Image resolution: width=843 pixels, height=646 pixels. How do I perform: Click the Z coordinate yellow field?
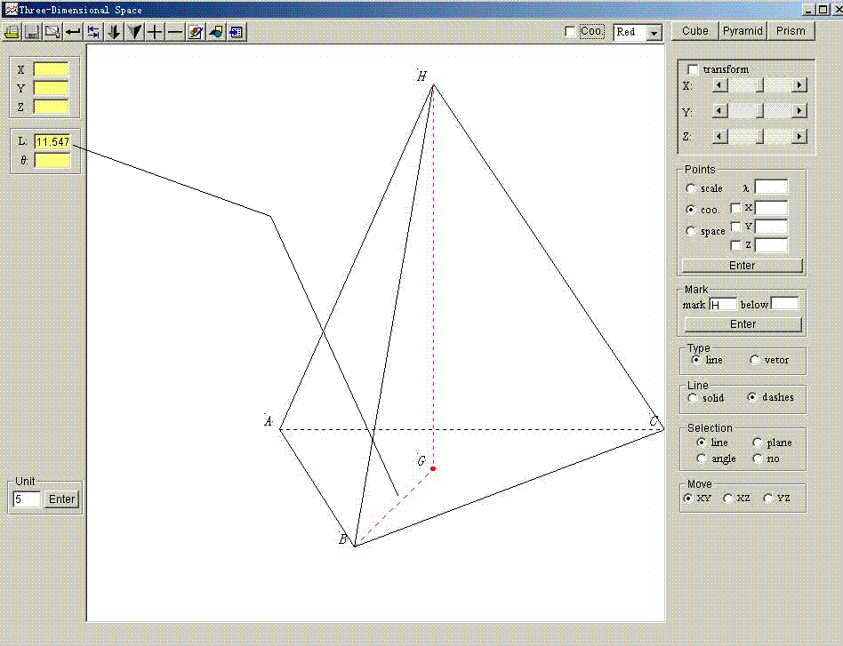[x=51, y=107]
